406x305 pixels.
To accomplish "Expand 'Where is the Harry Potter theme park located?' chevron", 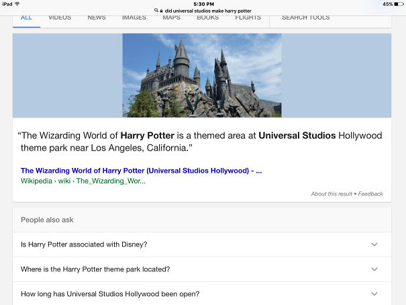I will point(374,269).
